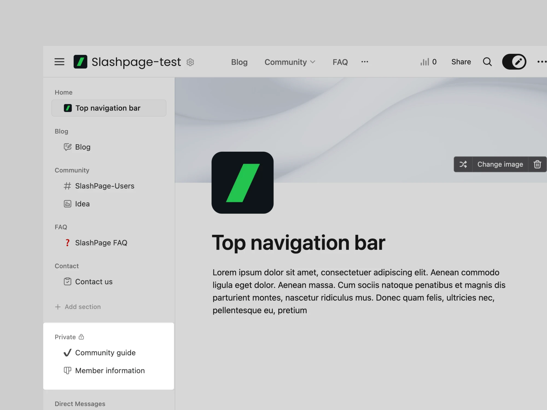Viewport: 547px width, 410px height.
Task: Open the Blog tab in top navigation
Action: tap(239, 62)
